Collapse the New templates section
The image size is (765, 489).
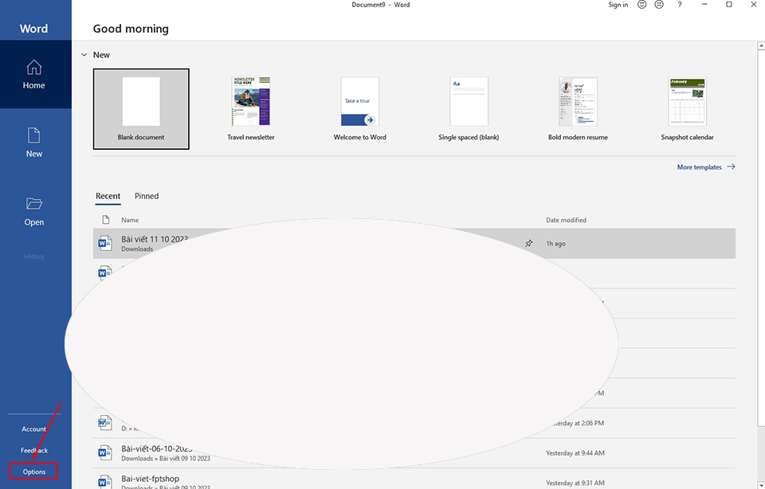coord(84,55)
